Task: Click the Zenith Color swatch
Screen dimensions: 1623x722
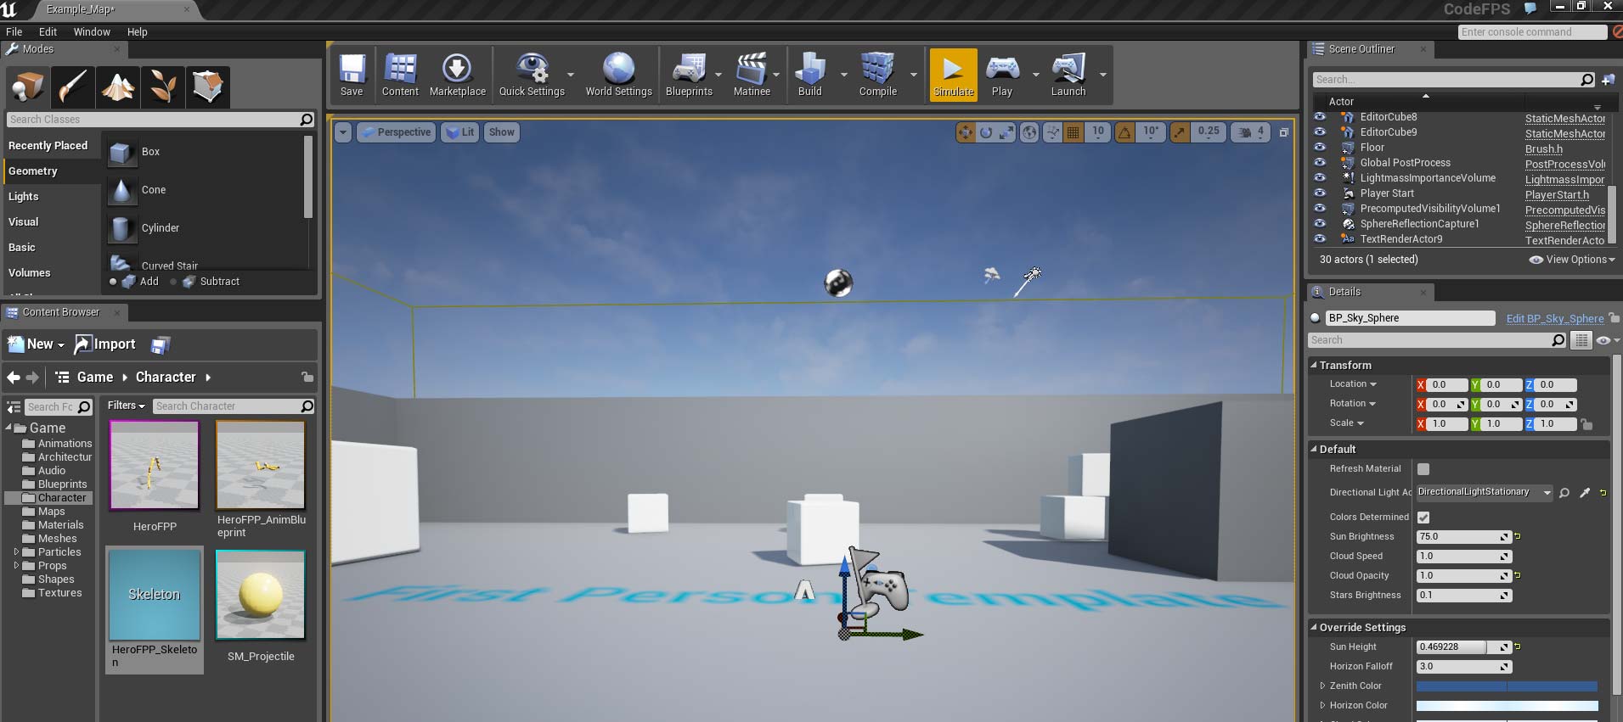Action: coord(1507,686)
